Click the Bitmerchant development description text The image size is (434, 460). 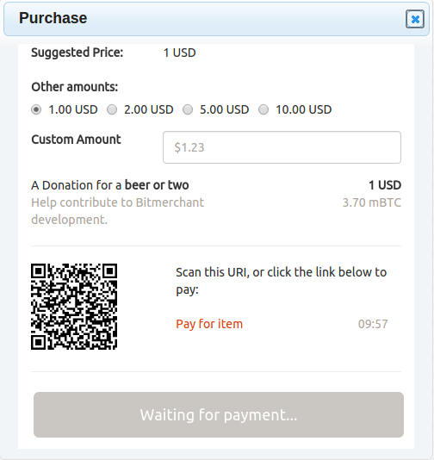point(118,211)
